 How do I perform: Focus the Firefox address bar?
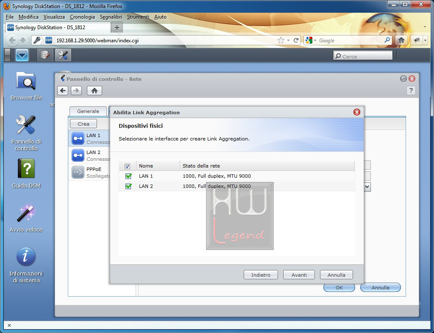[x=166, y=40]
